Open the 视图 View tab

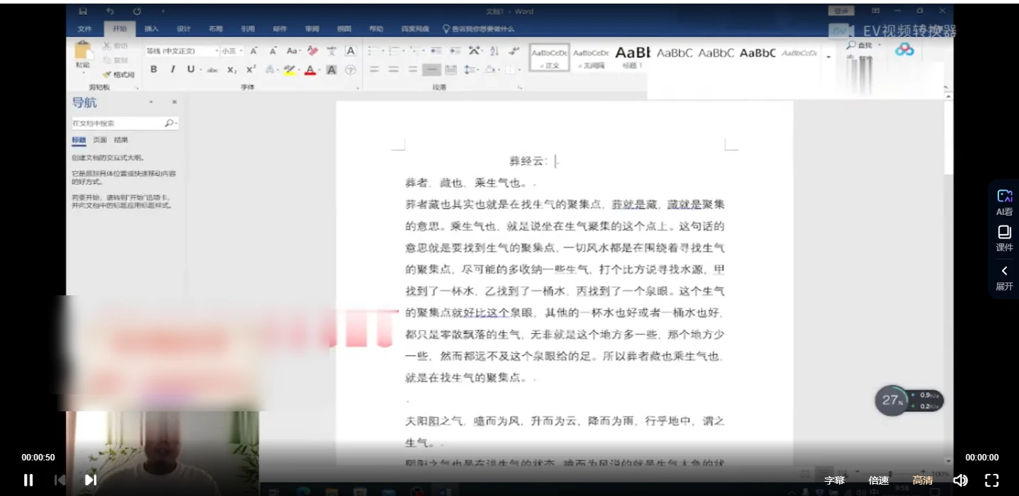(x=344, y=29)
